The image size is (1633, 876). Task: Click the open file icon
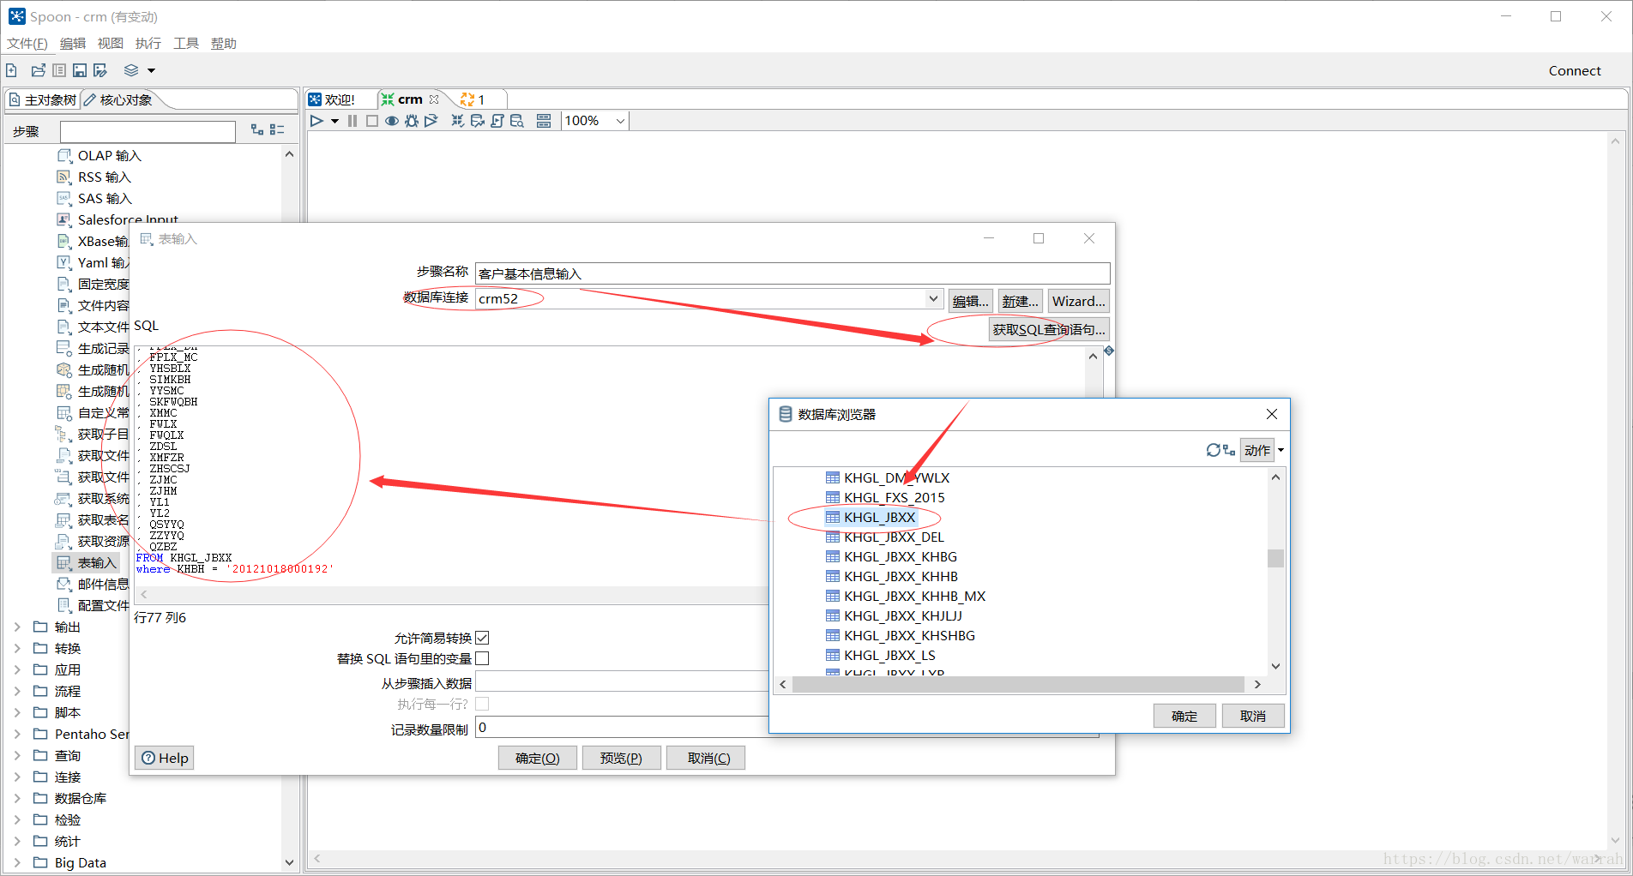[x=39, y=70]
